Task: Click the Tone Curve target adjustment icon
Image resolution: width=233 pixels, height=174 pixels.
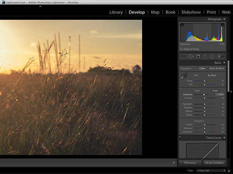Action: (181, 144)
